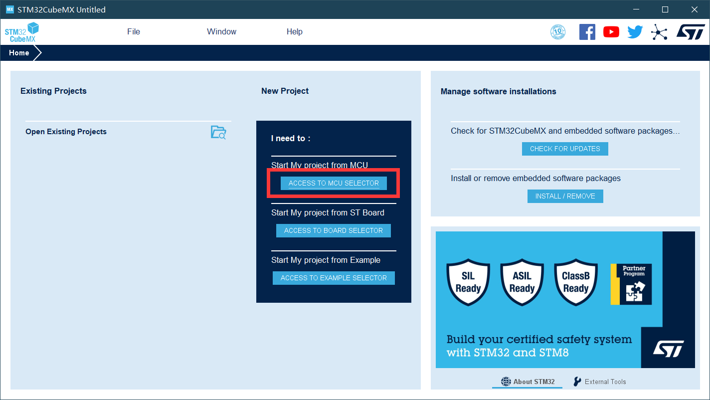This screenshot has height=400, width=710.
Task: Click the Partner Program puzzle badge
Action: point(631,284)
